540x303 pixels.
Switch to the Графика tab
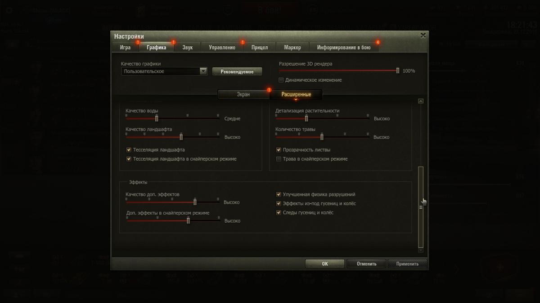pos(156,47)
